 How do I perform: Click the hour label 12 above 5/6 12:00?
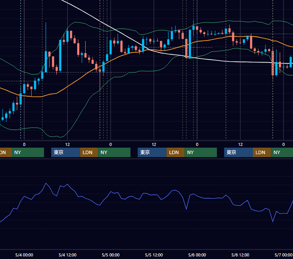click(x=240, y=145)
